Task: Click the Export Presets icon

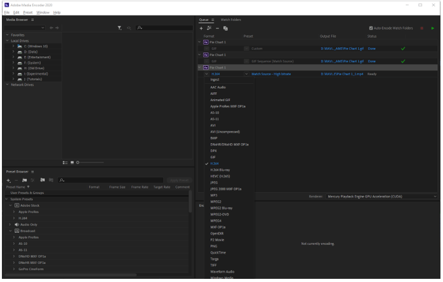Action: [x=51, y=180]
